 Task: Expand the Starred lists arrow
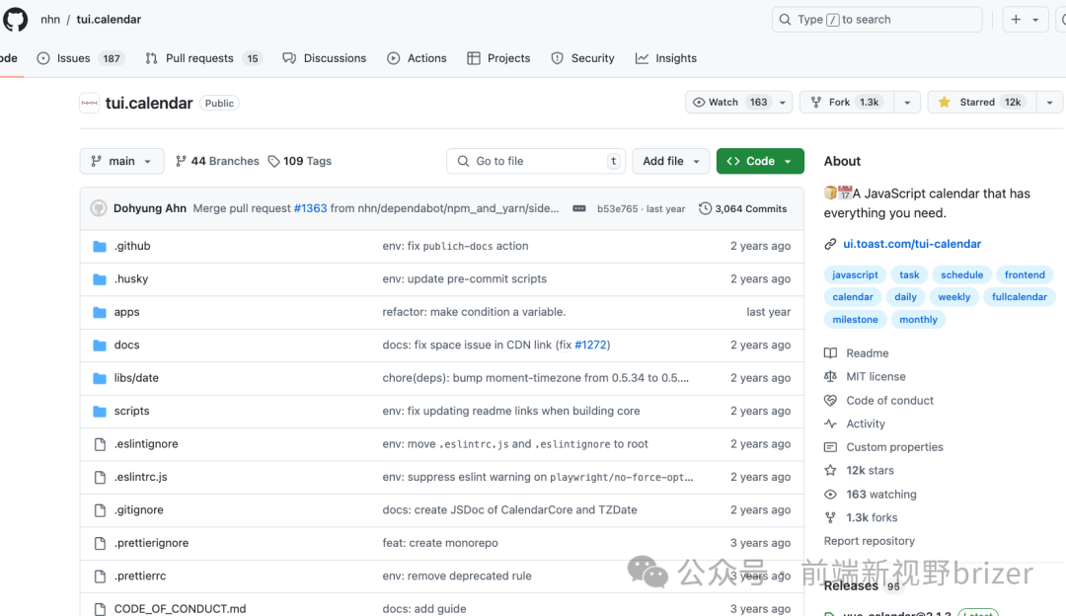click(x=1049, y=102)
